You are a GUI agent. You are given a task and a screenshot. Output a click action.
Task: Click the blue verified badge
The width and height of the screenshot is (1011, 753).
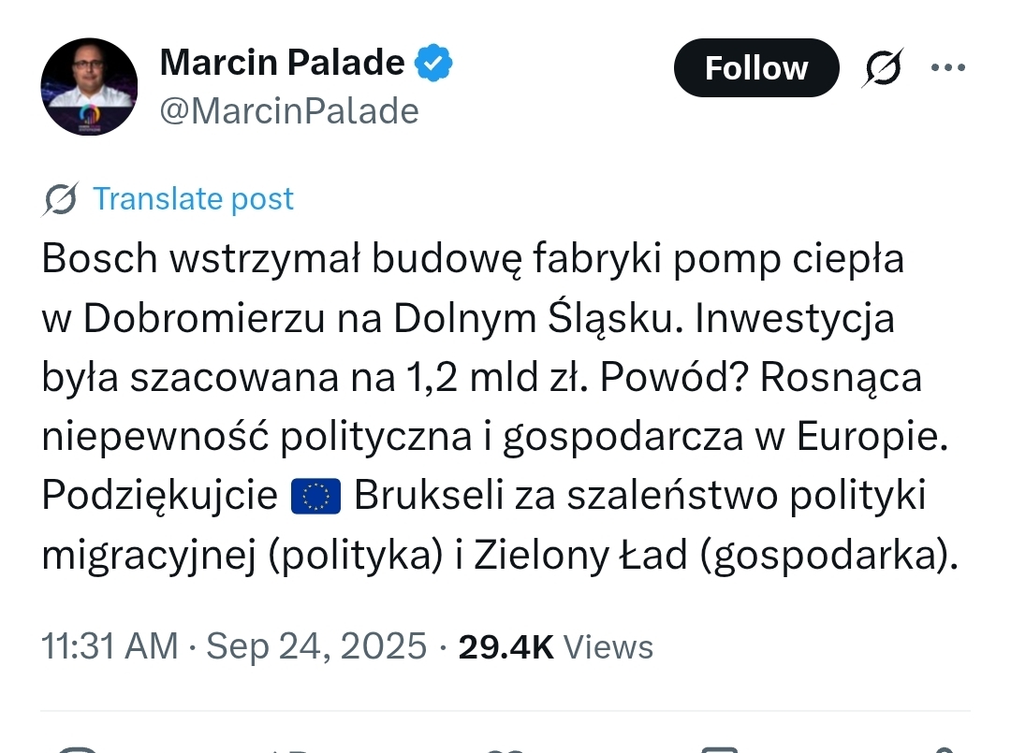(434, 63)
